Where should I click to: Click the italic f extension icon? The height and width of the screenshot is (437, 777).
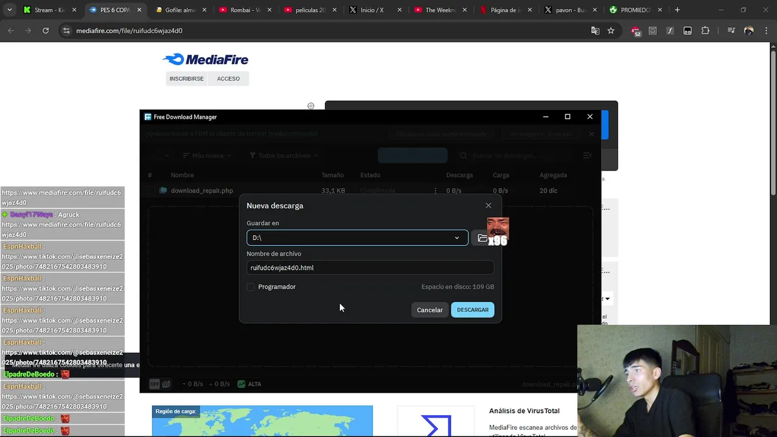tap(670, 30)
